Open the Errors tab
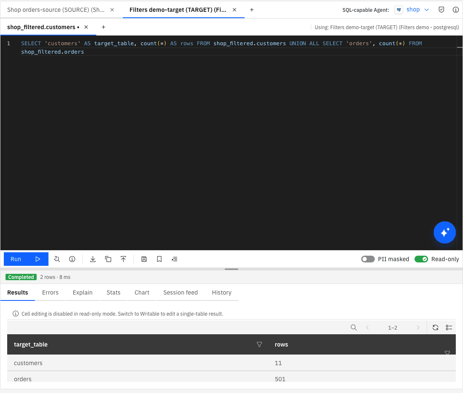The width and height of the screenshot is (463, 393). coord(50,292)
